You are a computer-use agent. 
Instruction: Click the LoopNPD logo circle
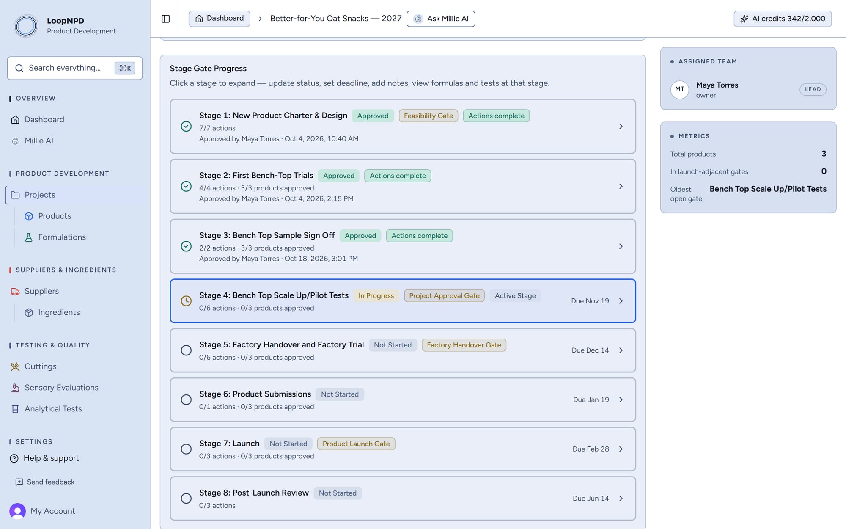click(26, 26)
